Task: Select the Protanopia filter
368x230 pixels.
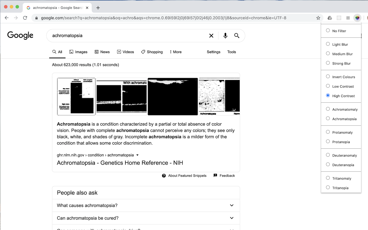Action: [x=328, y=141]
